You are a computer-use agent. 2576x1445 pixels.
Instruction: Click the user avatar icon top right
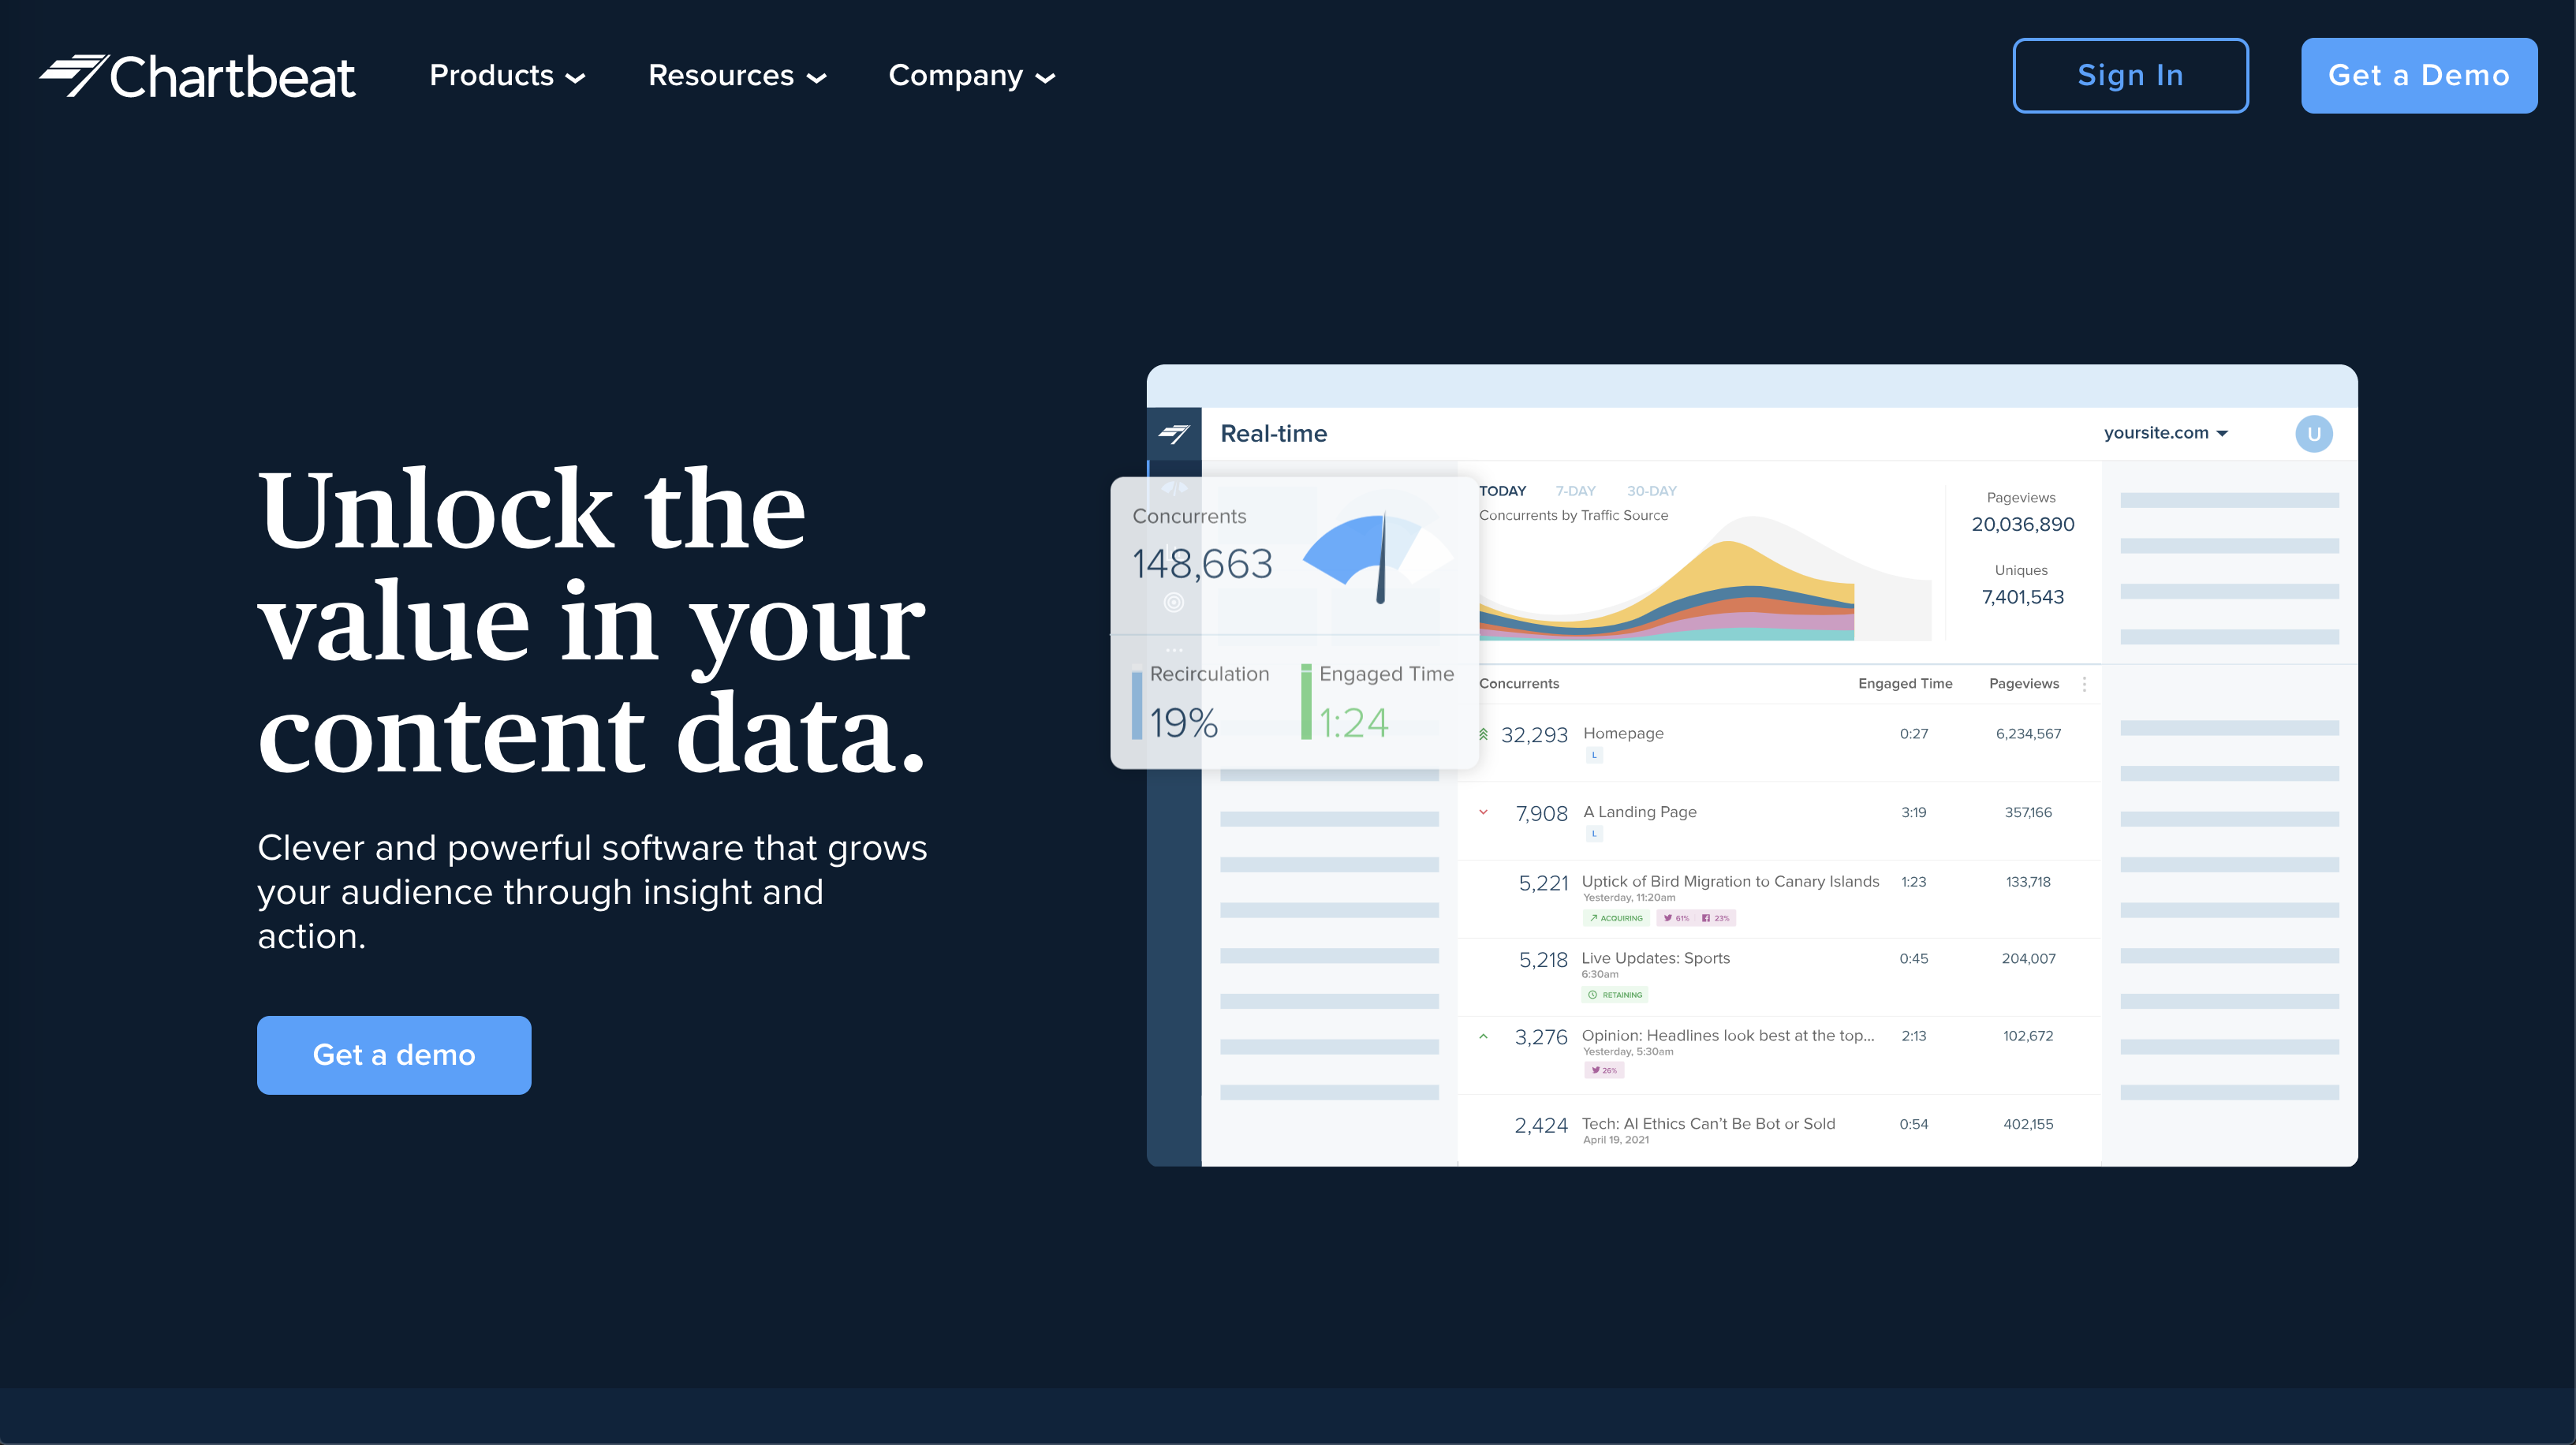pyautogui.click(x=2314, y=433)
